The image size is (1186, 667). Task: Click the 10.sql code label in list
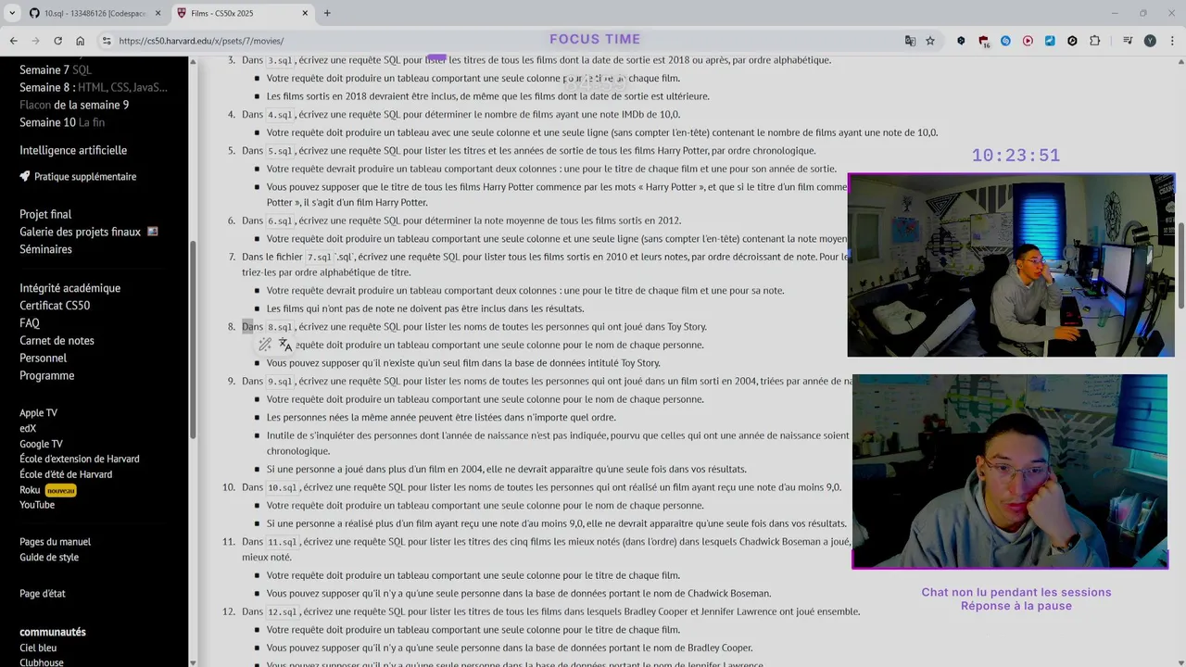(x=282, y=487)
